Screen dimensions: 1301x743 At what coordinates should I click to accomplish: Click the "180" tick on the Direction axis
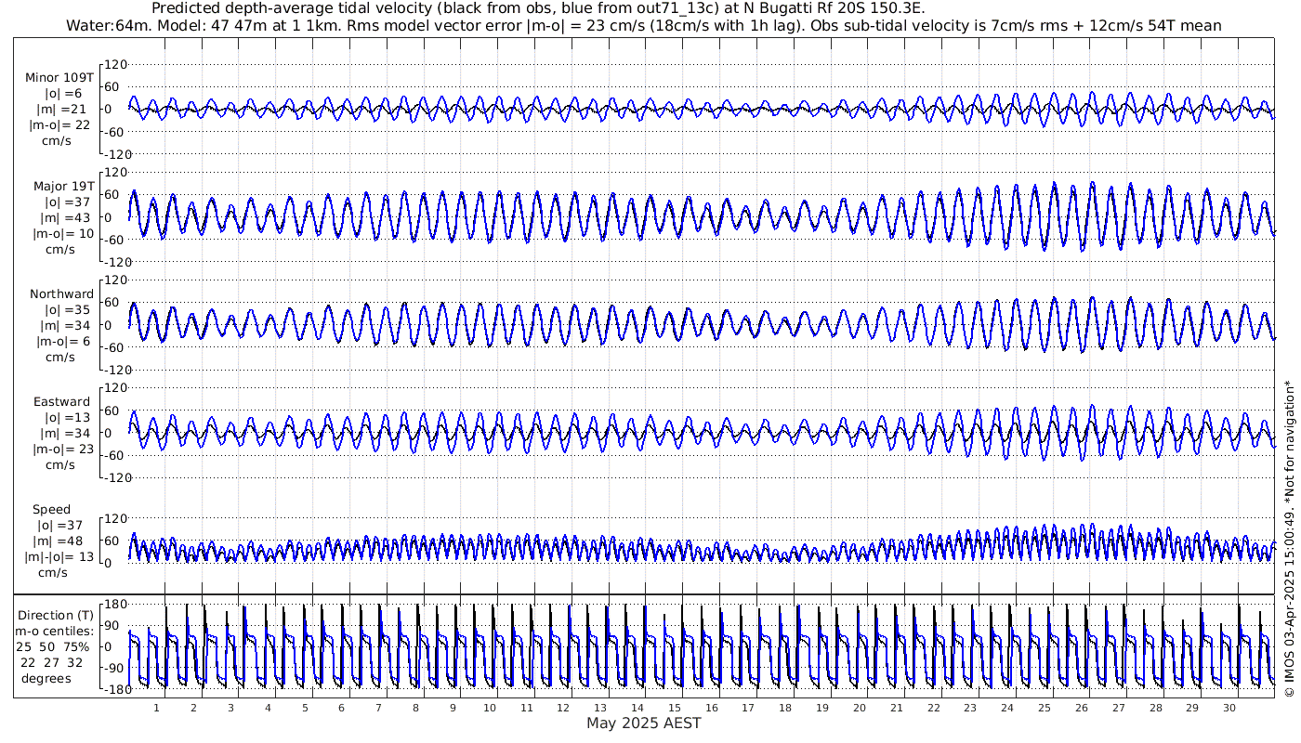coord(115,605)
